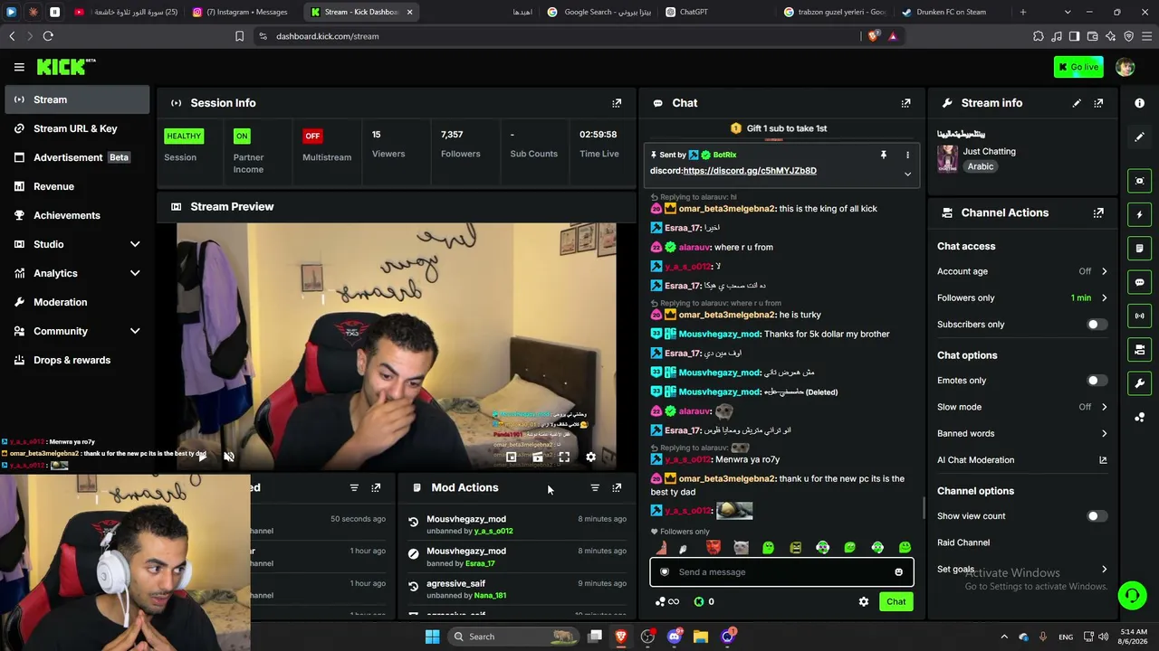This screenshot has height=651, width=1159.
Task: Open the Moderation page
Action: click(x=77, y=302)
